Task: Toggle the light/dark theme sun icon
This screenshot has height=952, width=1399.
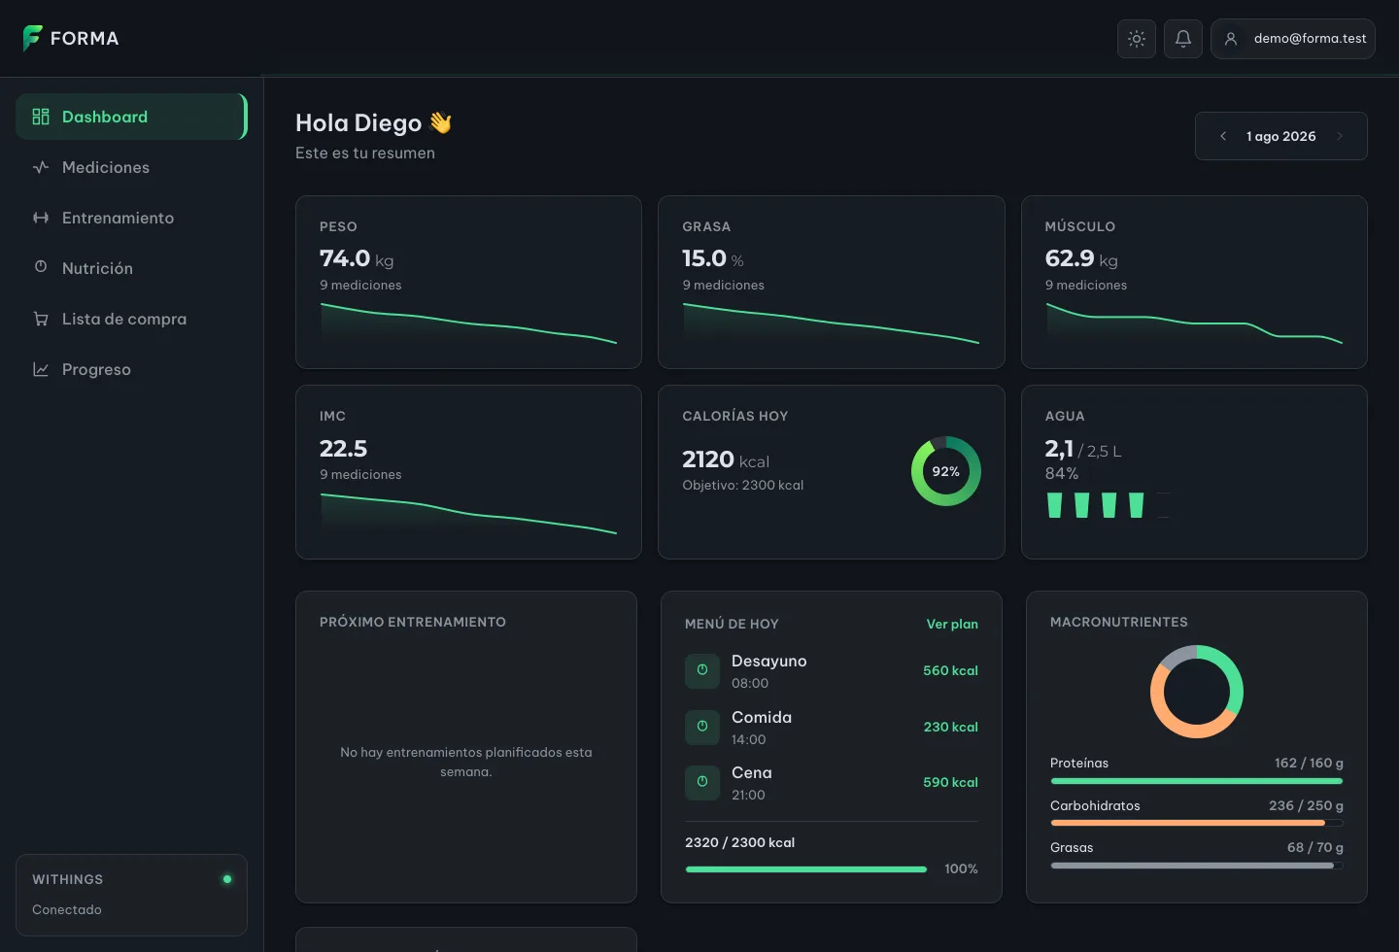Action: (x=1137, y=39)
